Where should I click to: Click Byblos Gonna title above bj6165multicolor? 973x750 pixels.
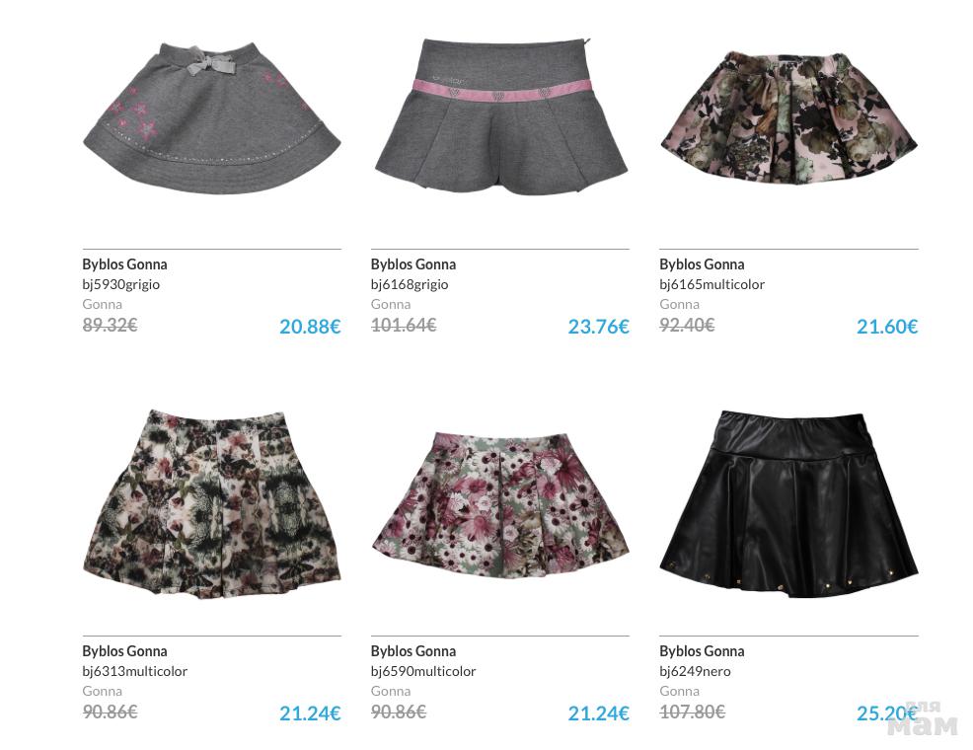coord(702,264)
